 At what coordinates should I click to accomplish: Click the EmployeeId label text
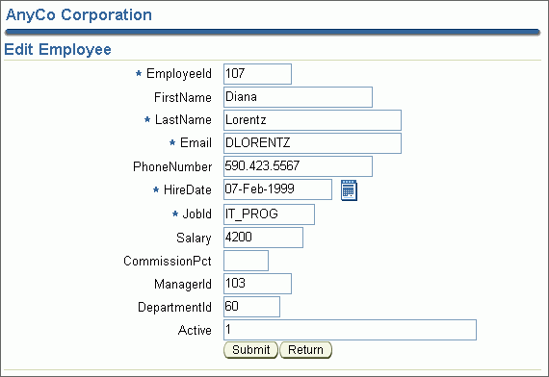[179, 74]
